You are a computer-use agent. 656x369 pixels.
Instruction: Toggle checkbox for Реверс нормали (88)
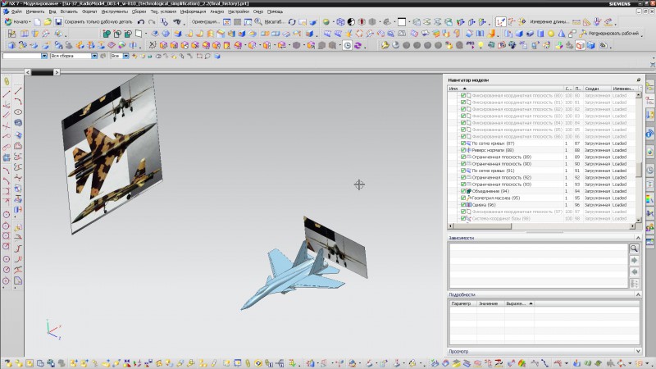463,150
